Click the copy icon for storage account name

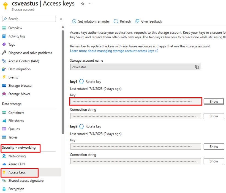point(197,67)
